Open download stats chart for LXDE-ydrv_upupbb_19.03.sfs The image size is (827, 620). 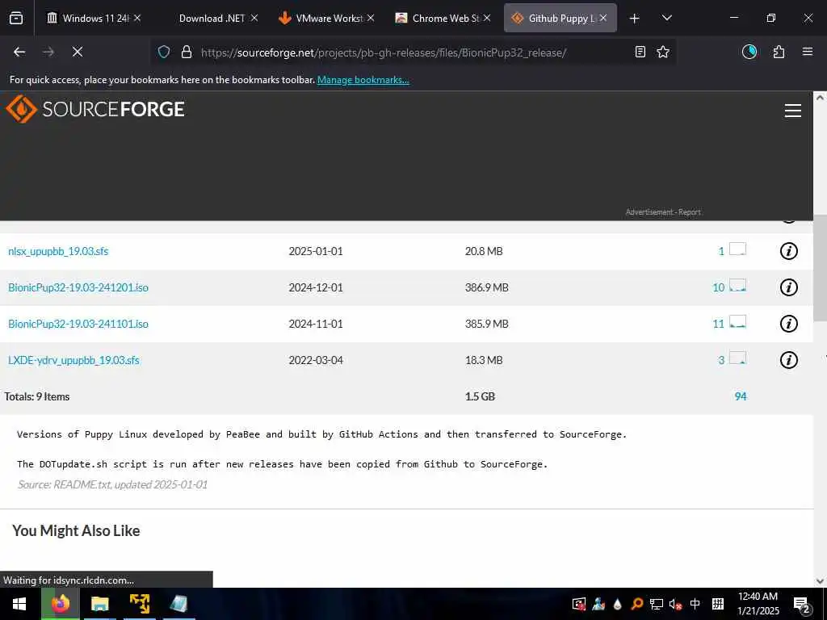(737, 358)
